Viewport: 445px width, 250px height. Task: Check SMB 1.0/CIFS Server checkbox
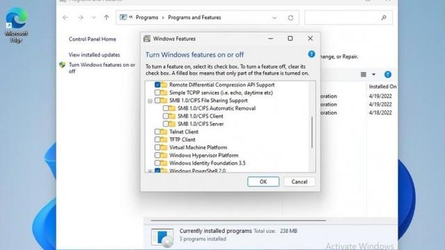pos(165,124)
